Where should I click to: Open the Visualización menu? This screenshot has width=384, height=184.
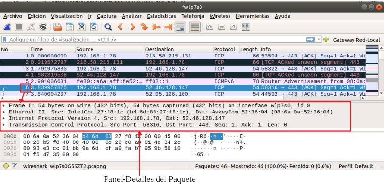pyautogui.click(x=67, y=16)
